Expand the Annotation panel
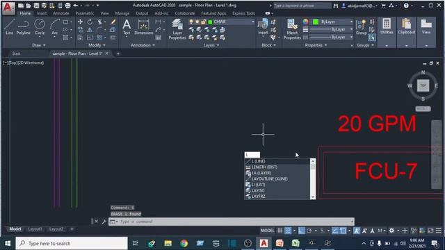Viewport: 445px width, 250px height. coord(143,45)
